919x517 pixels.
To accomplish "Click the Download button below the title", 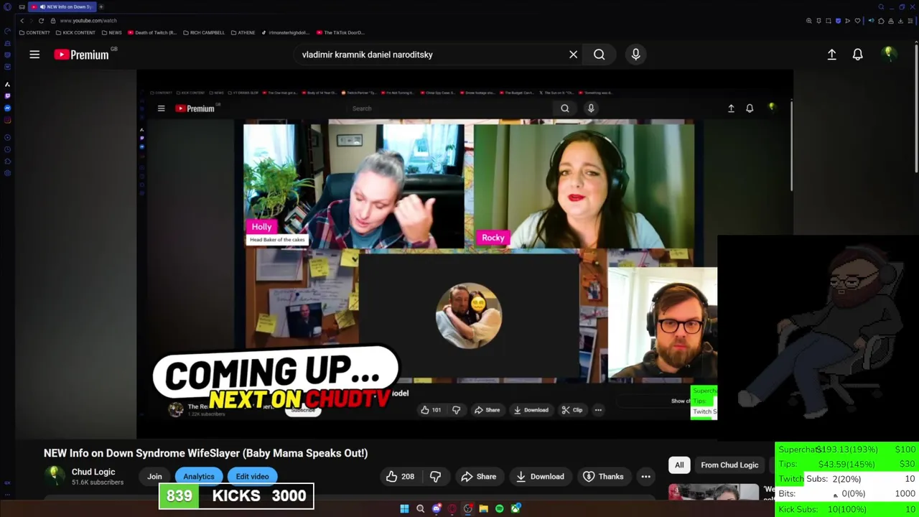I will click(x=539, y=476).
